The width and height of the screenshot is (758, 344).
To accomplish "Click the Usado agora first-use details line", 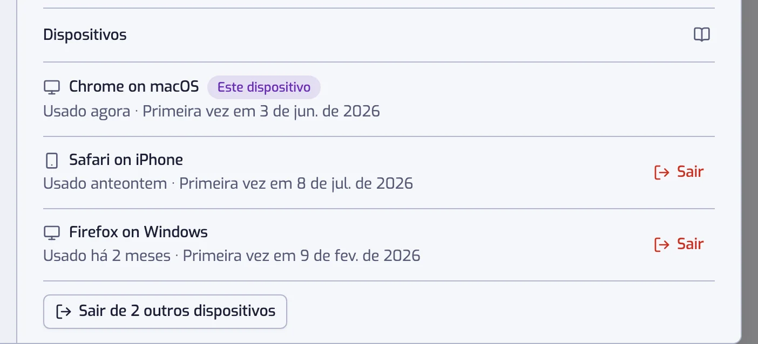I will coord(212,112).
